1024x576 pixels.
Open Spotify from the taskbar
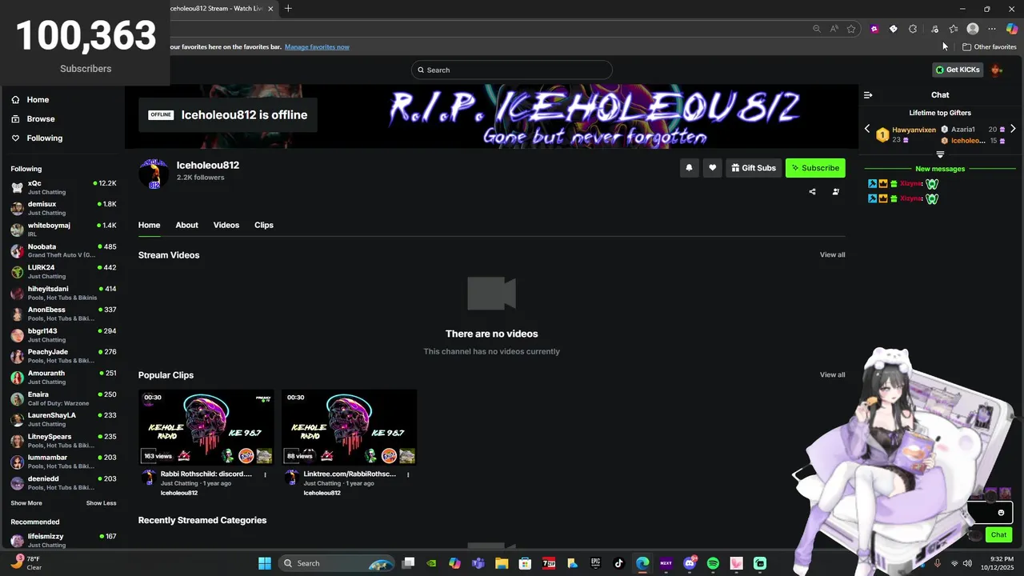pyautogui.click(x=713, y=563)
